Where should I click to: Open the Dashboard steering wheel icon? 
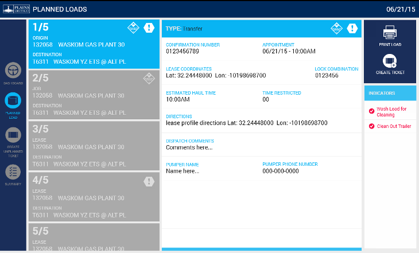coord(13,70)
